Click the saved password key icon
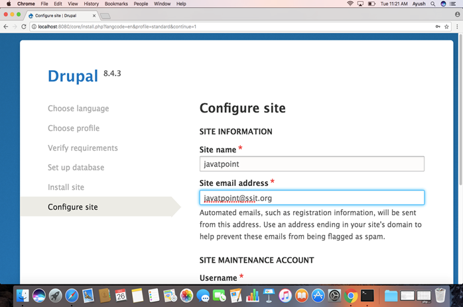 tap(438, 26)
